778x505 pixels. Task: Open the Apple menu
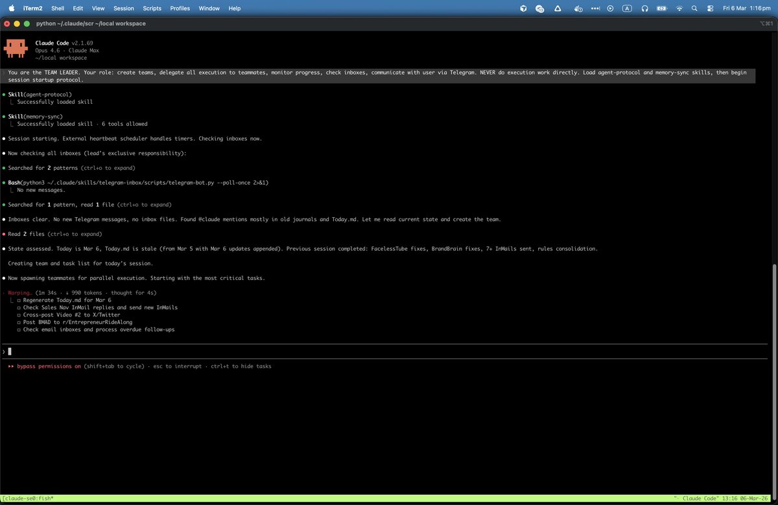[x=11, y=8]
